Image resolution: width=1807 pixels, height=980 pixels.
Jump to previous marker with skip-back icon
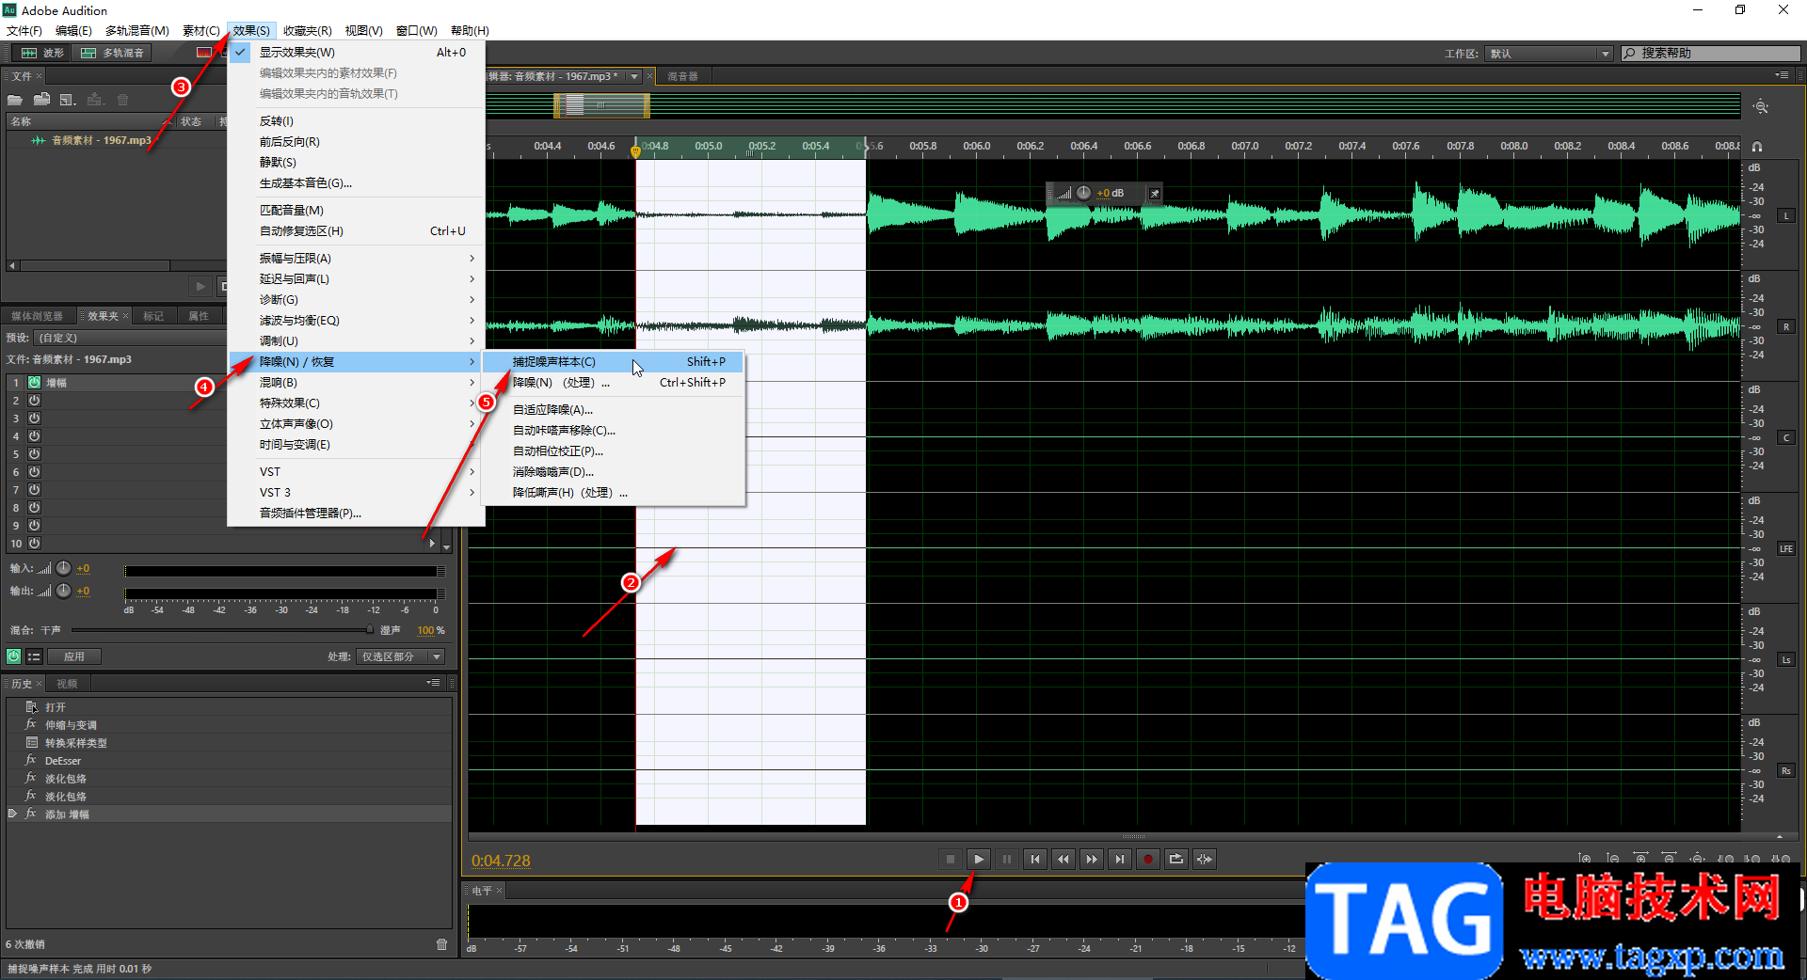[x=1035, y=859]
